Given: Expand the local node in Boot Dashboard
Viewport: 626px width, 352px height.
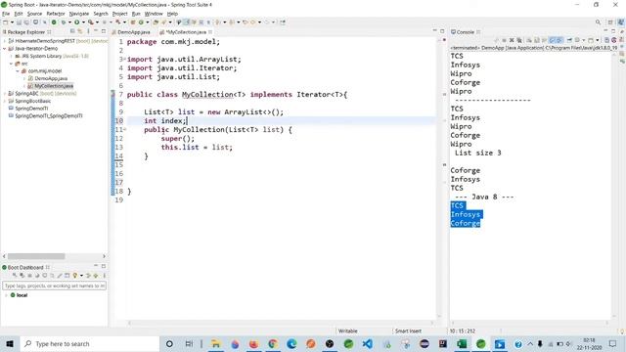Looking at the screenshot, I should point(6,295).
